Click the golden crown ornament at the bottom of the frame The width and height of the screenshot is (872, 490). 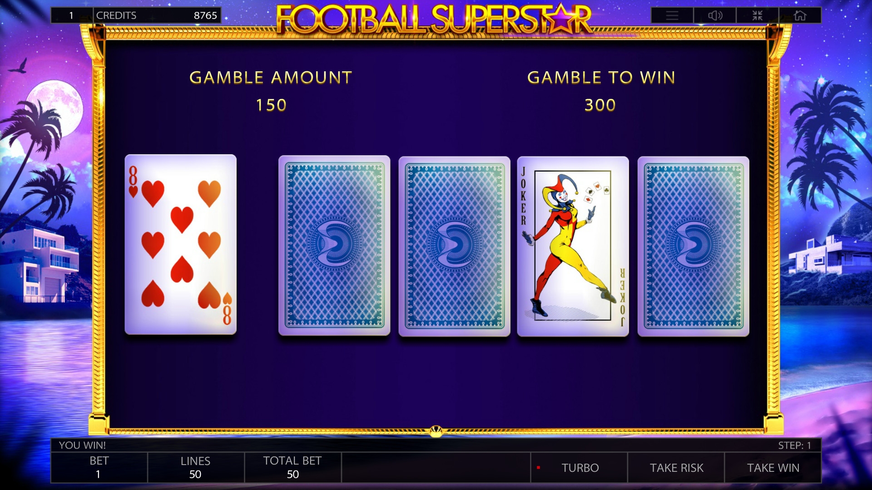436,431
